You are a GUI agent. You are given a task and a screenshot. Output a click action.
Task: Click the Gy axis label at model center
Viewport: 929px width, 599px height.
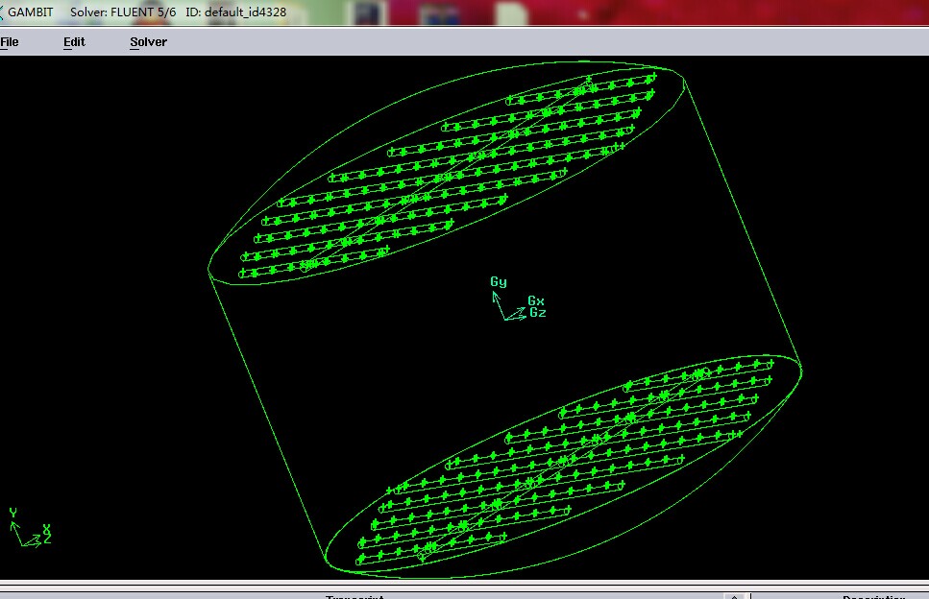[x=498, y=282]
